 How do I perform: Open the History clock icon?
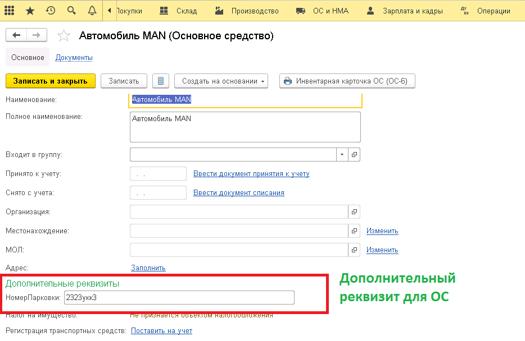pyautogui.click(x=51, y=11)
